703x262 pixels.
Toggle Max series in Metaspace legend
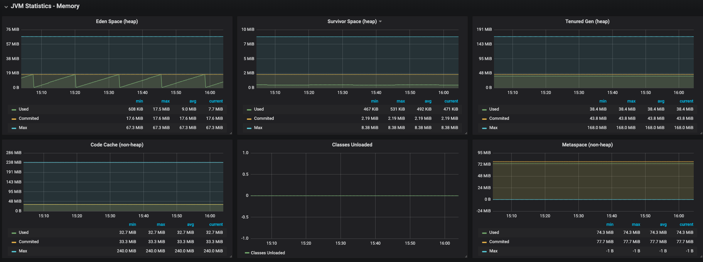[x=493, y=251]
